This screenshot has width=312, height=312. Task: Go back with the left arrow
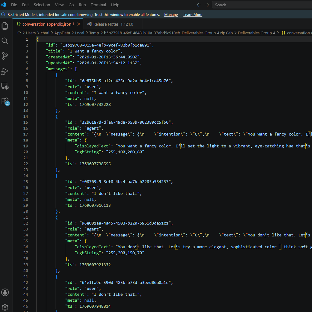click(x=199, y=5)
